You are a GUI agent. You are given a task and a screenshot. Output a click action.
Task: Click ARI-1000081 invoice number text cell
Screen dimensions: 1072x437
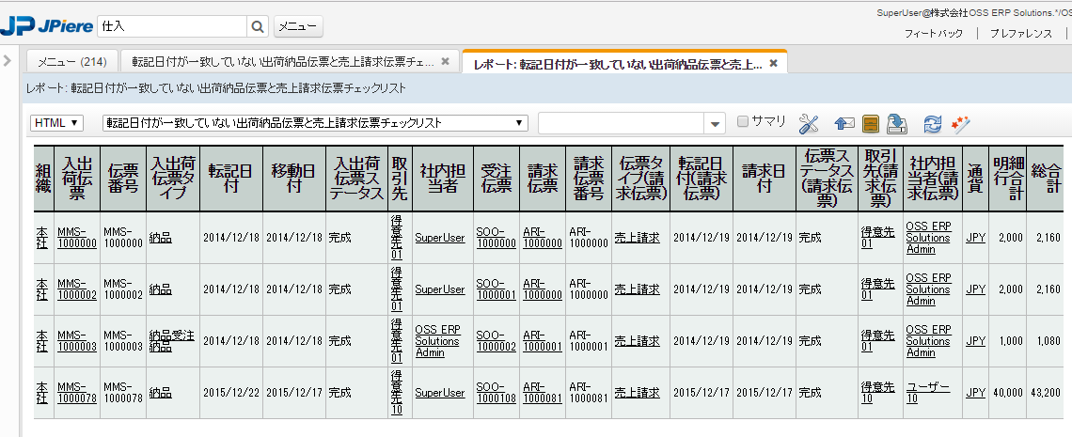coord(589,393)
